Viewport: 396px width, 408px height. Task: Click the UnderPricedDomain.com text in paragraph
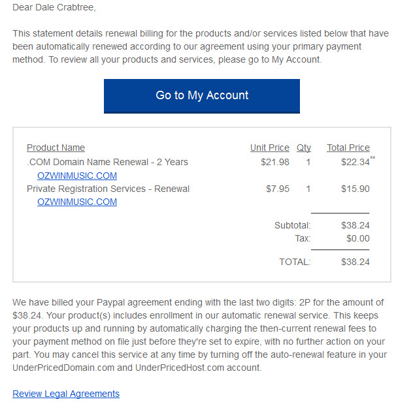tap(63, 368)
